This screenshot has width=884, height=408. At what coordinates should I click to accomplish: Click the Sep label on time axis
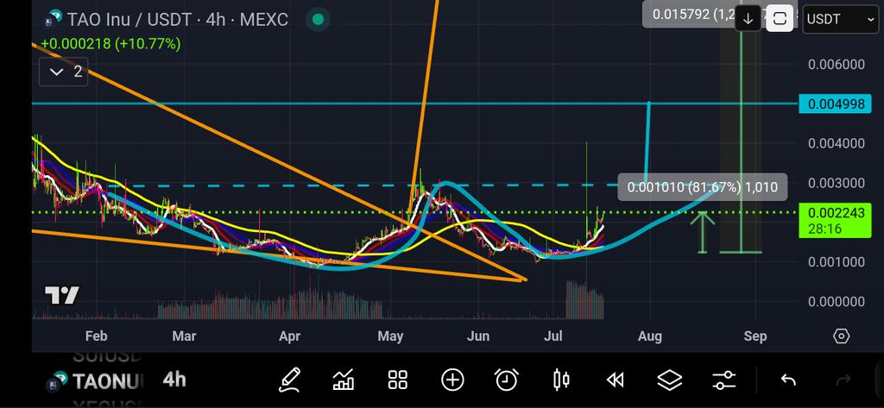[755, 336]
